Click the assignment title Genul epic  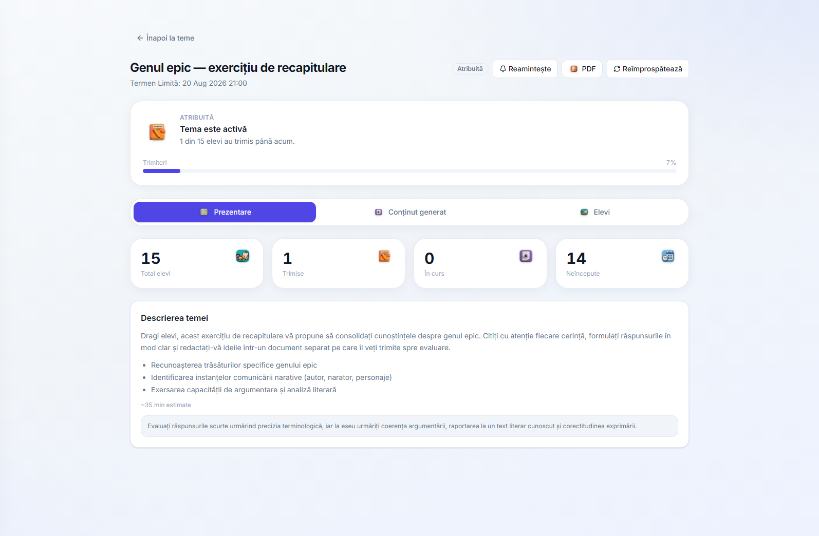click(x=238, y=68)
